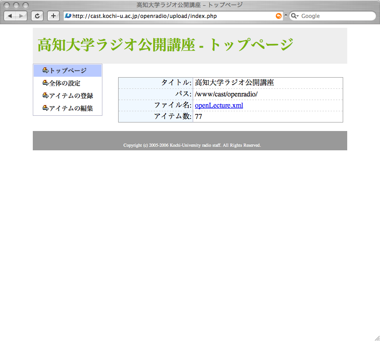Screen dimensions: 380x341
Task: Click the item count value 77
Action: pos(199,117)
